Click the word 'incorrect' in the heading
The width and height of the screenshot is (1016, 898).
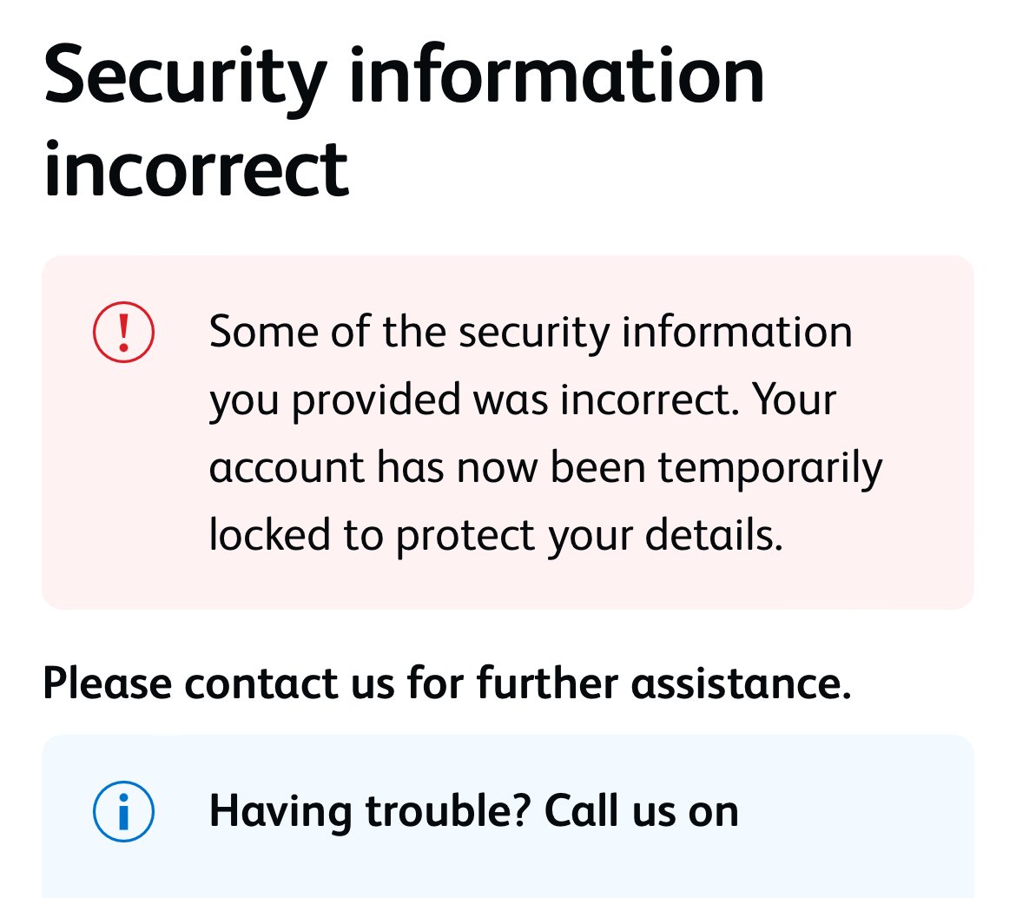click(x=196, y=169)
